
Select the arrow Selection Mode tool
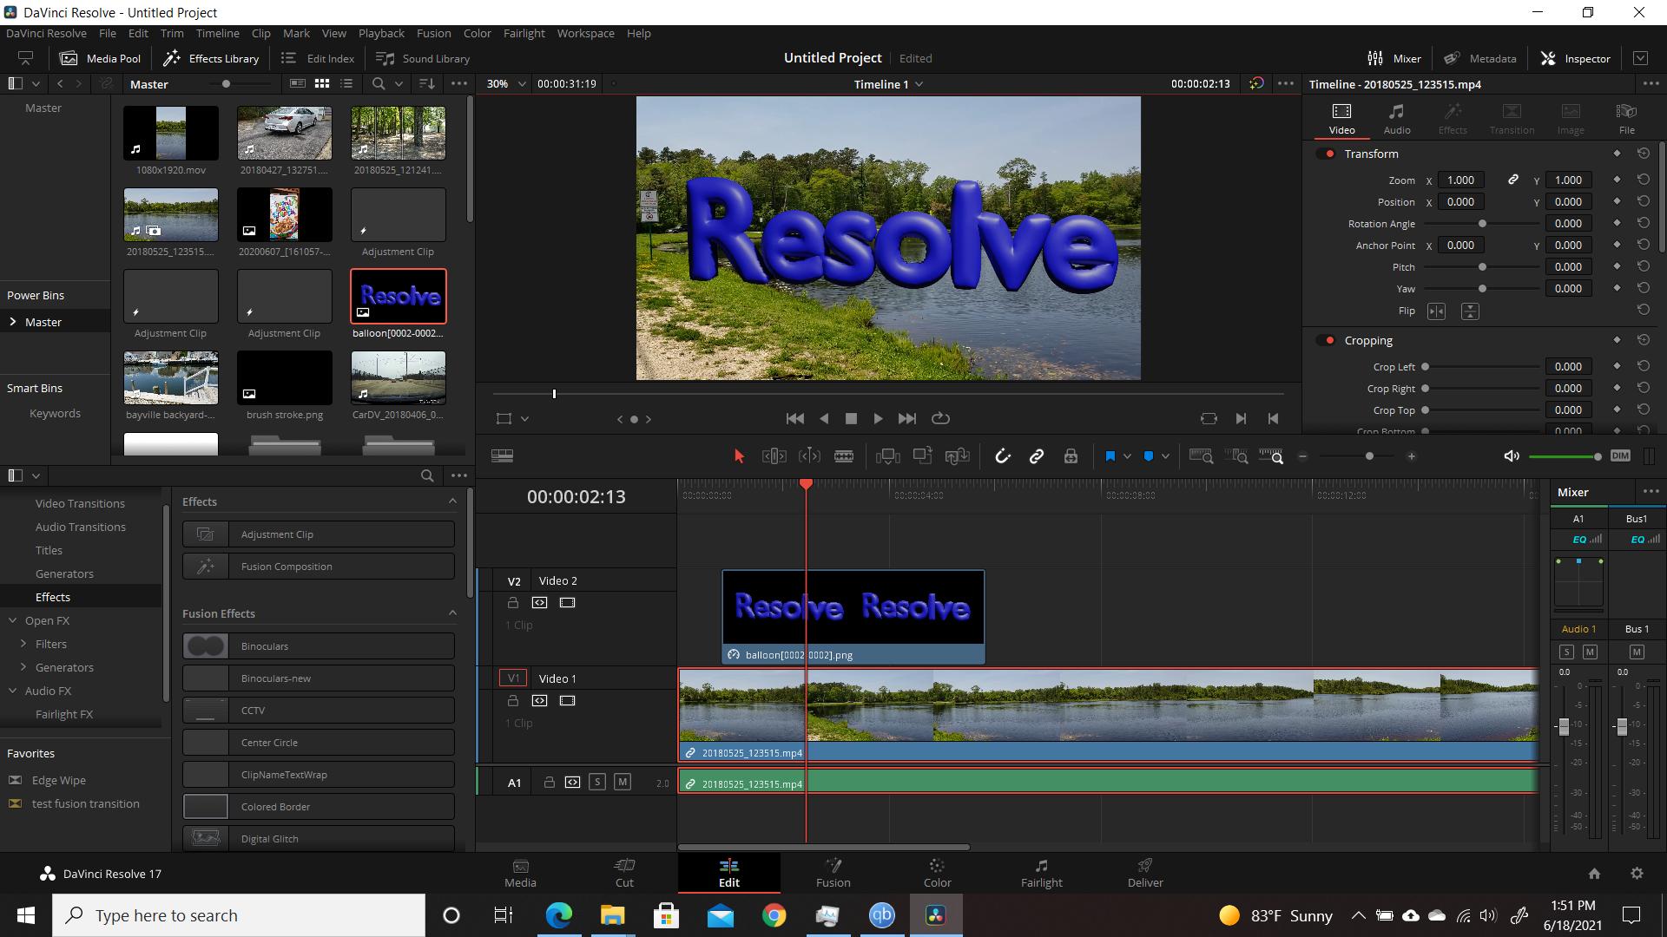(x=739, y=456)
